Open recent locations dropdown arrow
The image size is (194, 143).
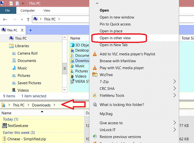click(x=22, y=19)
